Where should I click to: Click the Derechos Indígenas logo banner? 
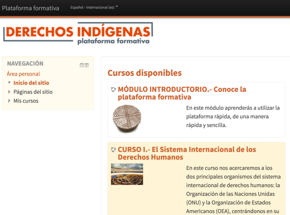click(x=78, y=34)
